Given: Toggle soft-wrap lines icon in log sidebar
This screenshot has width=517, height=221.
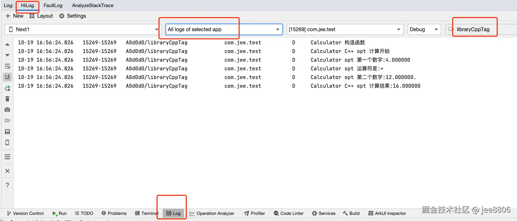Looking at the screenshot, I should click(x=7, y=66).
